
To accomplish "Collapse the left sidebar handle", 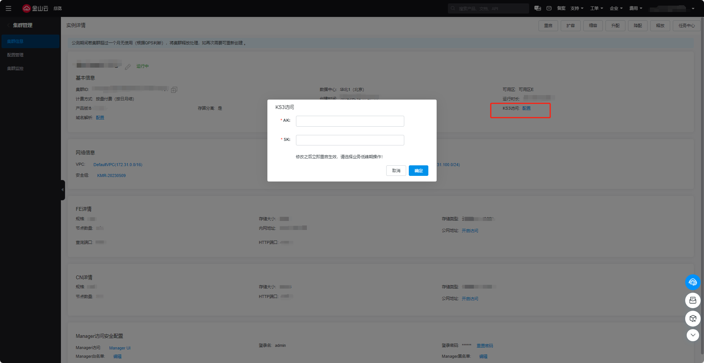I will [x=63, y=190].
